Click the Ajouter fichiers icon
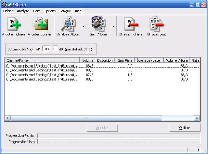This screenshot has width=208, height=154. [14, 24]
